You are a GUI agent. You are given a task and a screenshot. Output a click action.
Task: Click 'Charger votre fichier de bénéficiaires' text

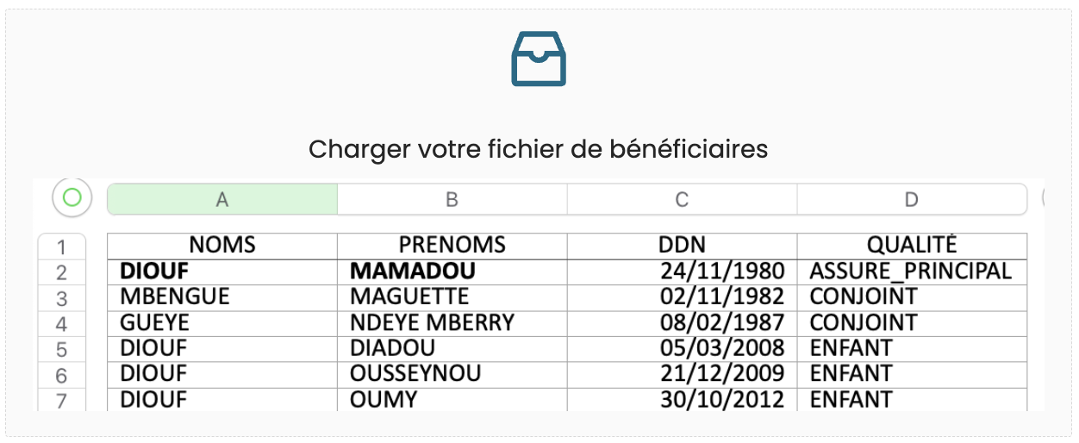(x=539, y=149)
